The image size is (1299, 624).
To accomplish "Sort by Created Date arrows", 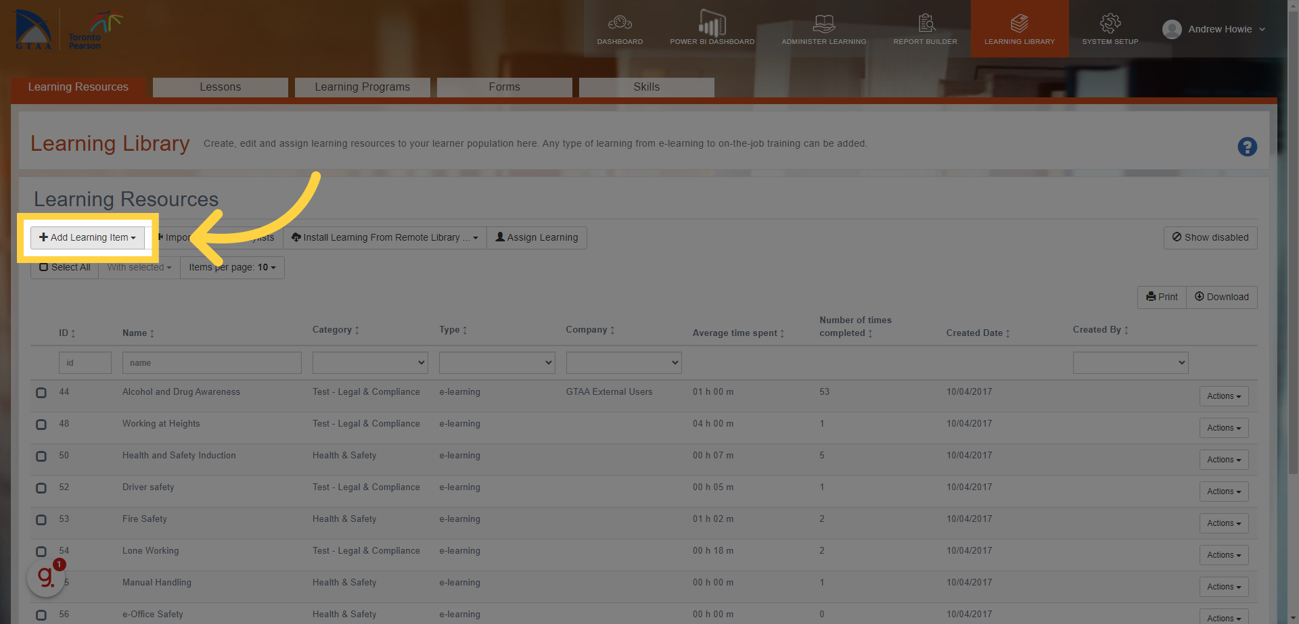I will pyautogui.click(x=1007, y=333).
